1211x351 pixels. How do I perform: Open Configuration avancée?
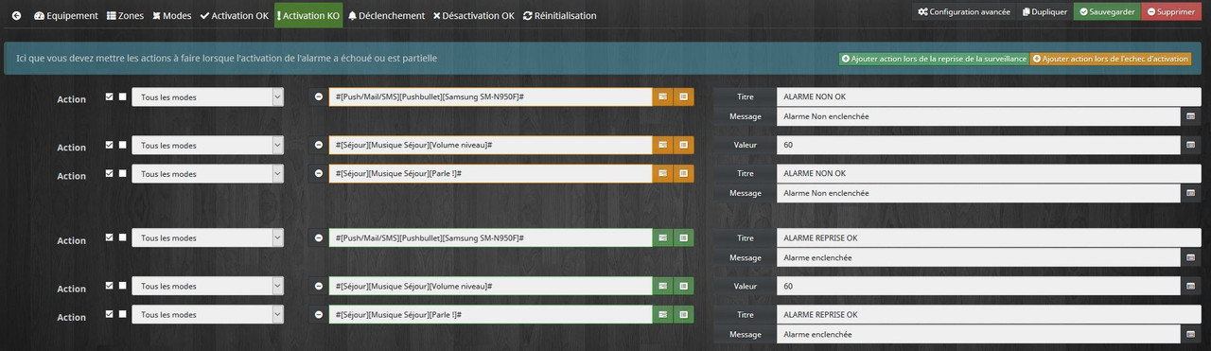(x=965, y=11)
